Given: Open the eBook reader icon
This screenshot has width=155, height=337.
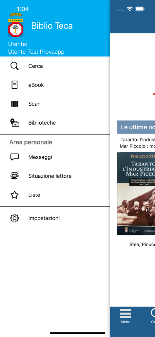Looking at the screenshot, I should click(14, 85).
